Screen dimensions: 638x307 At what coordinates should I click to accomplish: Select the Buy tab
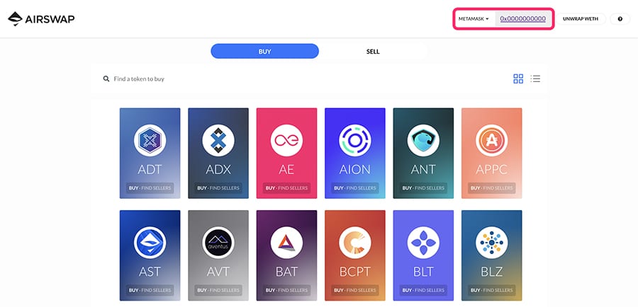[x=264, y=51]
